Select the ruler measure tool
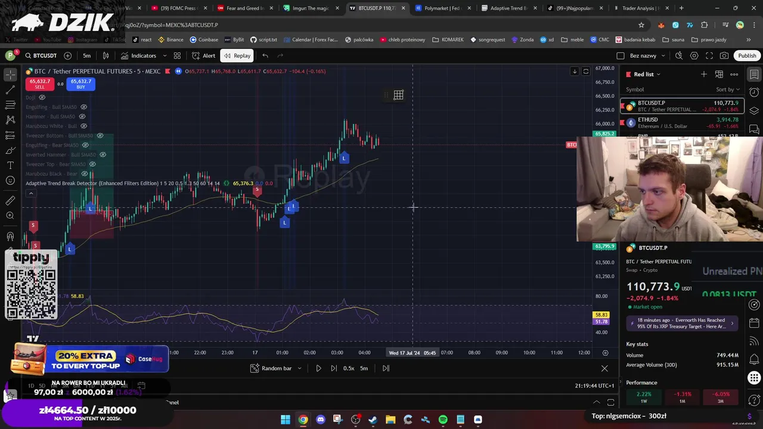Viewport: 763px width, 429px height. point(10,201)
